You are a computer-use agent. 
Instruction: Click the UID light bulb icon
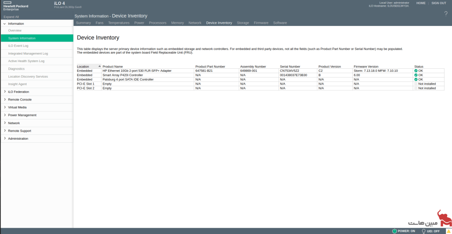pos(424,231)
